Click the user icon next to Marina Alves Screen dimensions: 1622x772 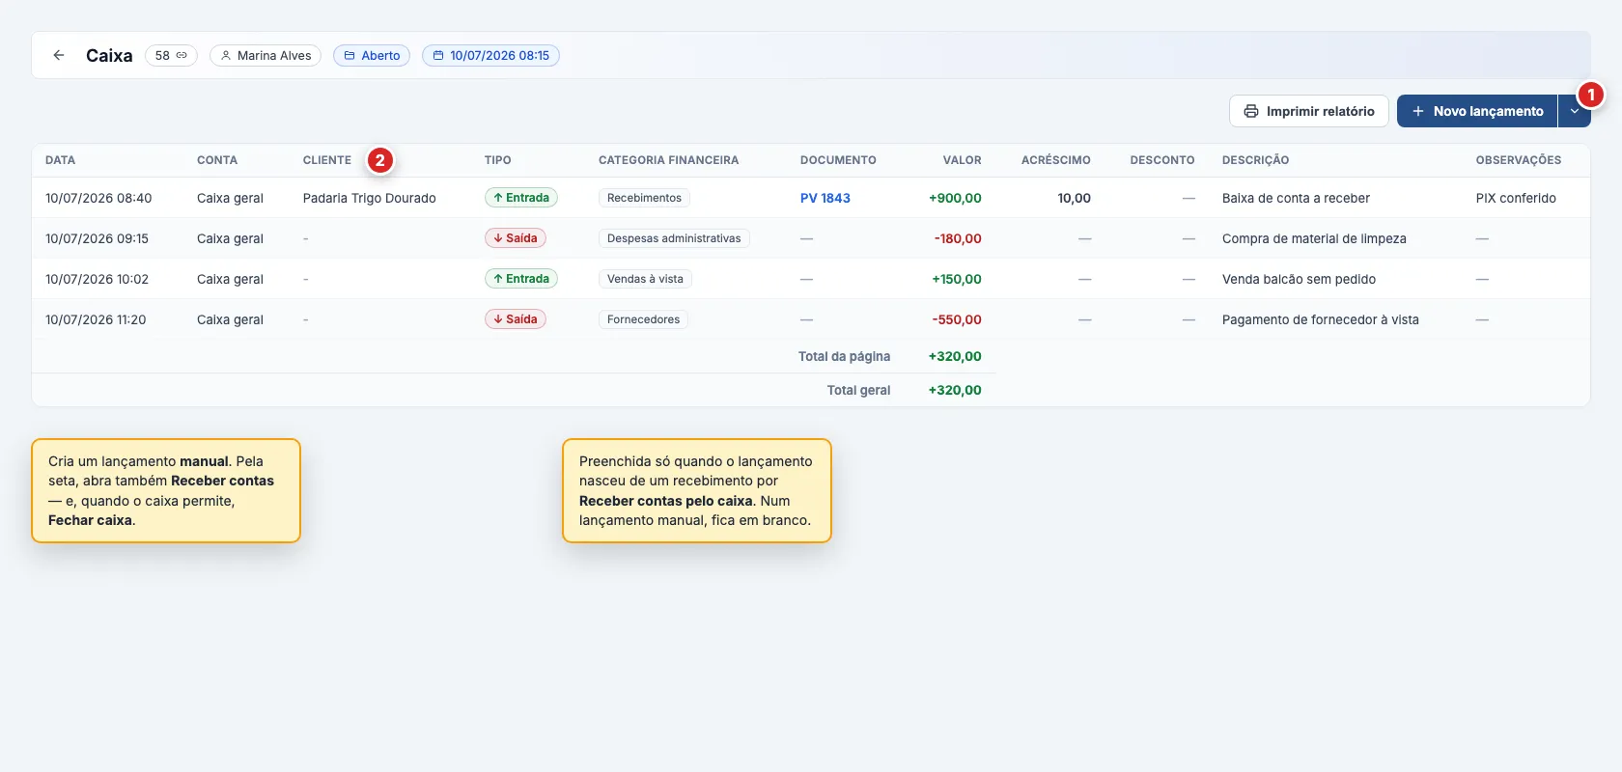226,56
